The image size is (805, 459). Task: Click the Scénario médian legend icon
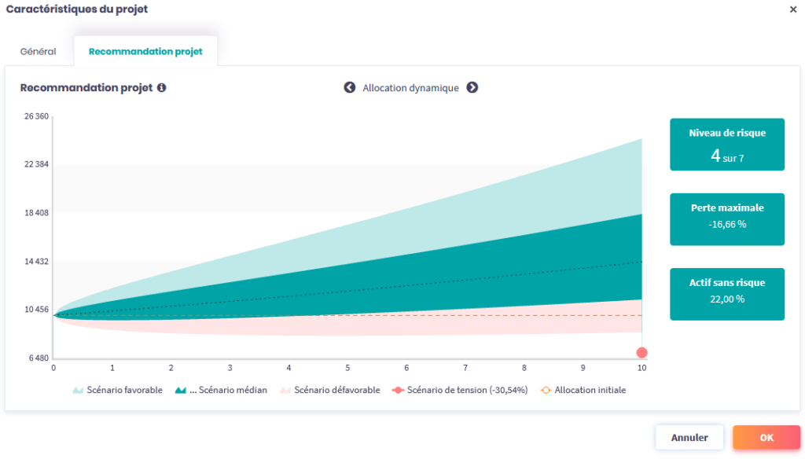pos(180,391)
